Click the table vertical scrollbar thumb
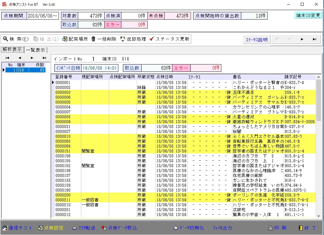 point(318,100)
